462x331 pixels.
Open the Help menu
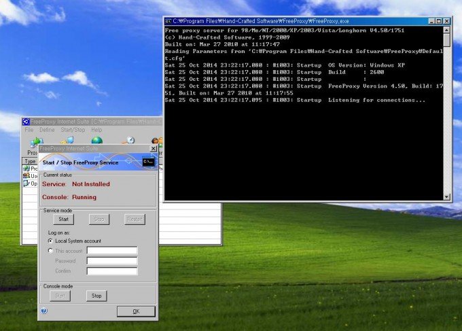click(x=96, y=130)
